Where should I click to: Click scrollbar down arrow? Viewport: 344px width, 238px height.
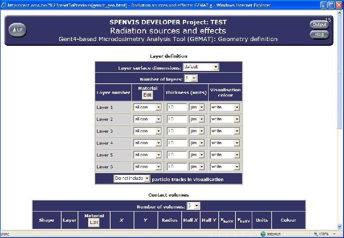(x=340, y=227)
